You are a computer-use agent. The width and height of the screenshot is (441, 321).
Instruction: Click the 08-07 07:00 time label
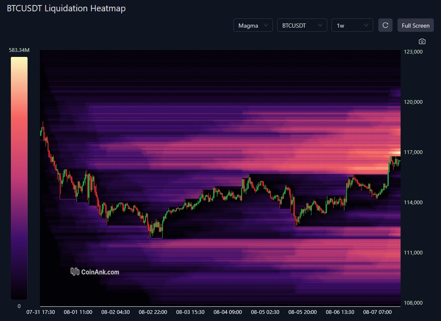[x=377, y=312]
